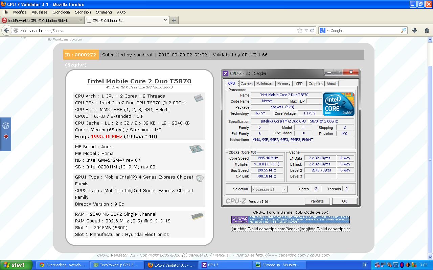Close the CPU-Z Validator 3.1 tab
This screenshot has height=270, width=433.
pyautogui.click(x=165, y=20)
